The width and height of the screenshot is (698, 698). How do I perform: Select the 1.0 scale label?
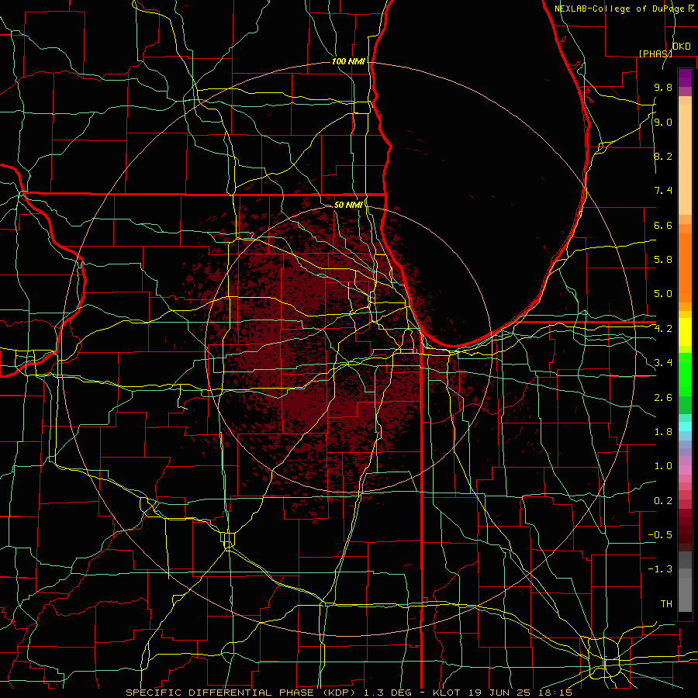click(x=663, y=466)
